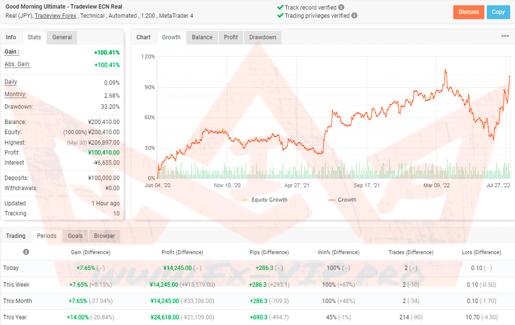Screen dimensions: 515x325
Task: Click the green checkmark next to Trading privileges
Action: click(280, 16)
